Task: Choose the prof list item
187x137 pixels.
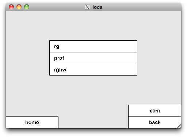Action: click(x=93, y=58)
